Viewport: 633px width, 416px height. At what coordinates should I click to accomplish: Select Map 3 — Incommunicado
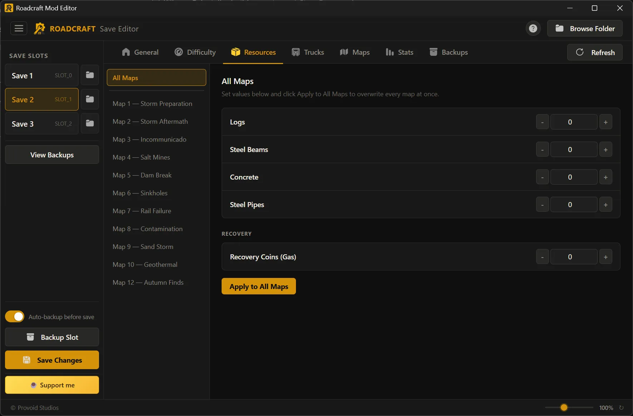pyautogui.click(x=157, y=140)
